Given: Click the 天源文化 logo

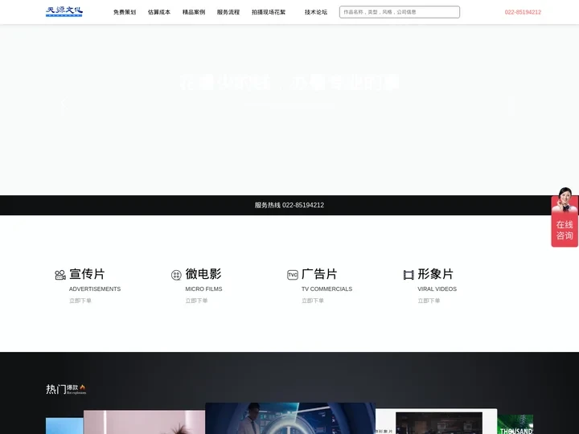Looking at the screenshot, I should [x=64, y=12].
